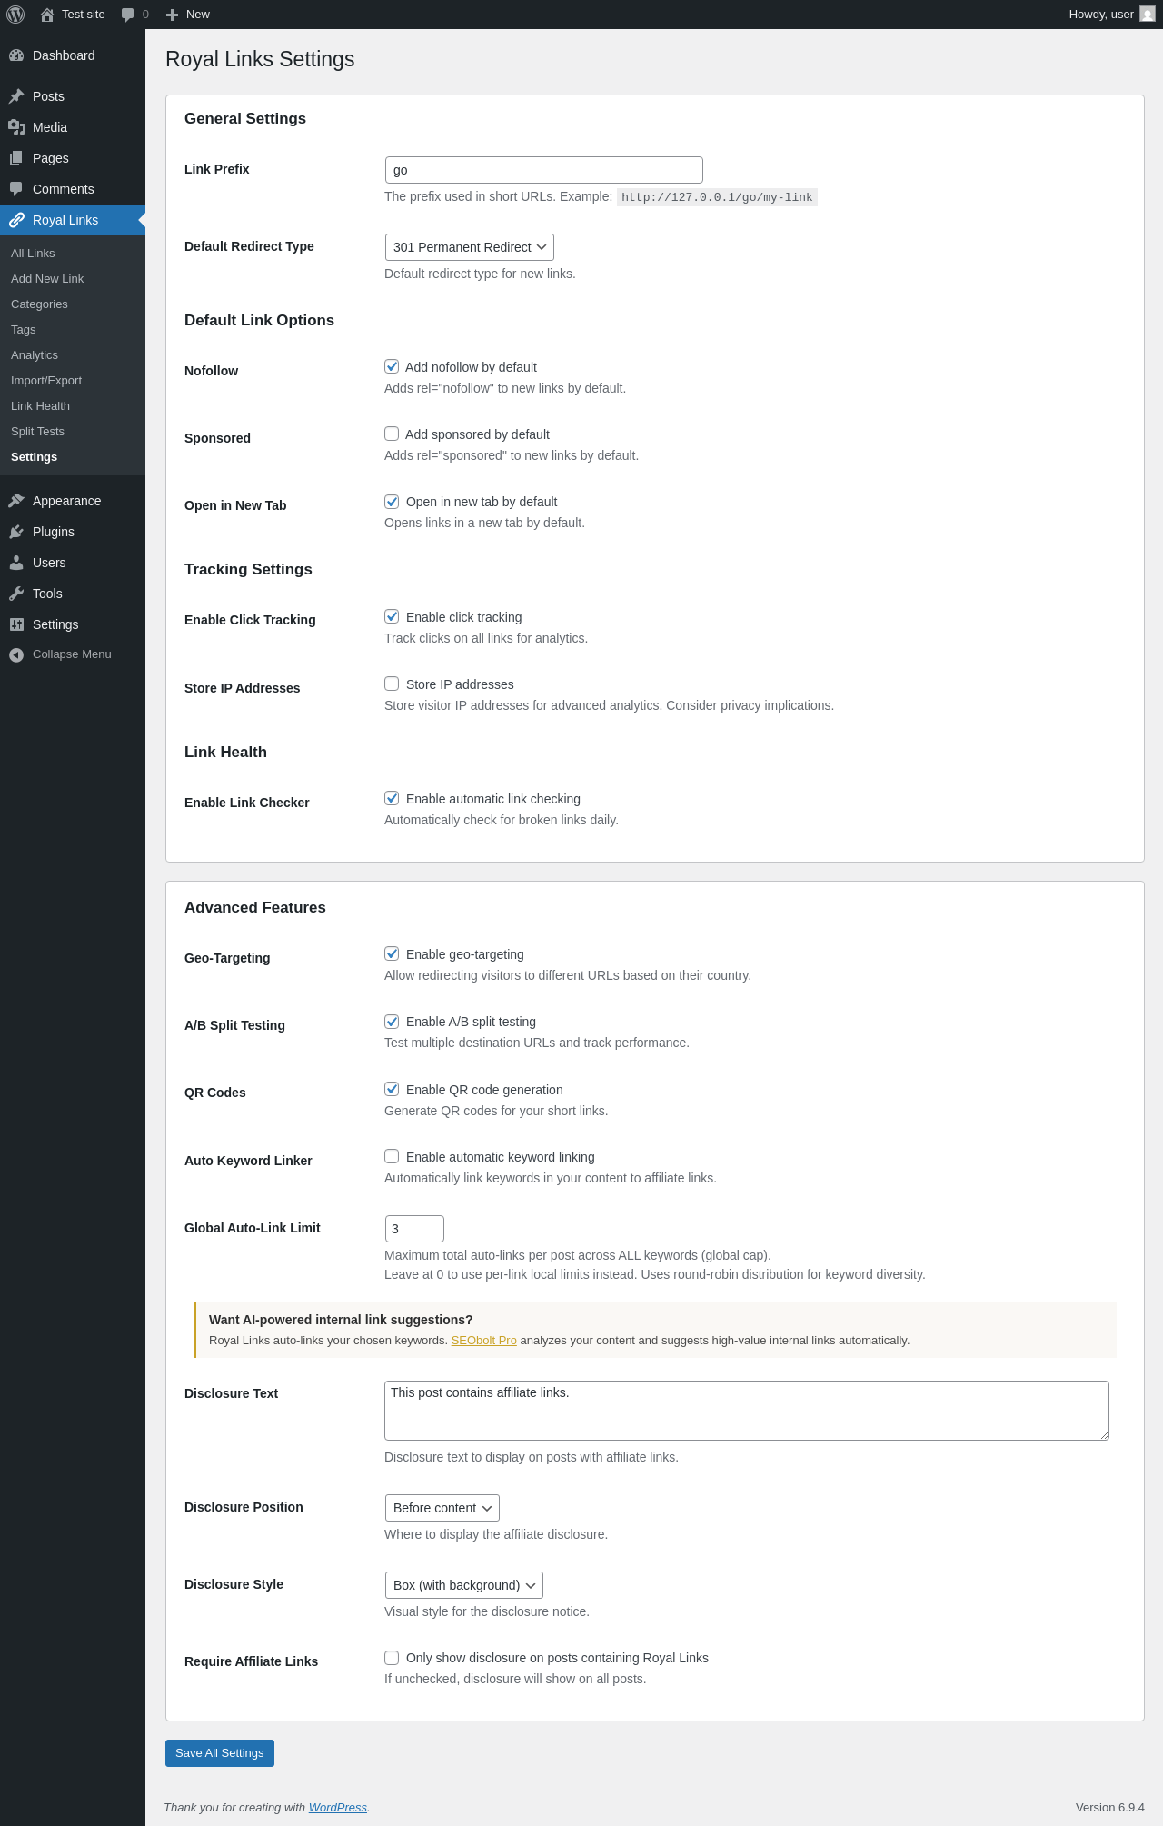The image size is (1163, 1826).
Task: Follow the SEObolt Pro link
Action: point(483,1341)
